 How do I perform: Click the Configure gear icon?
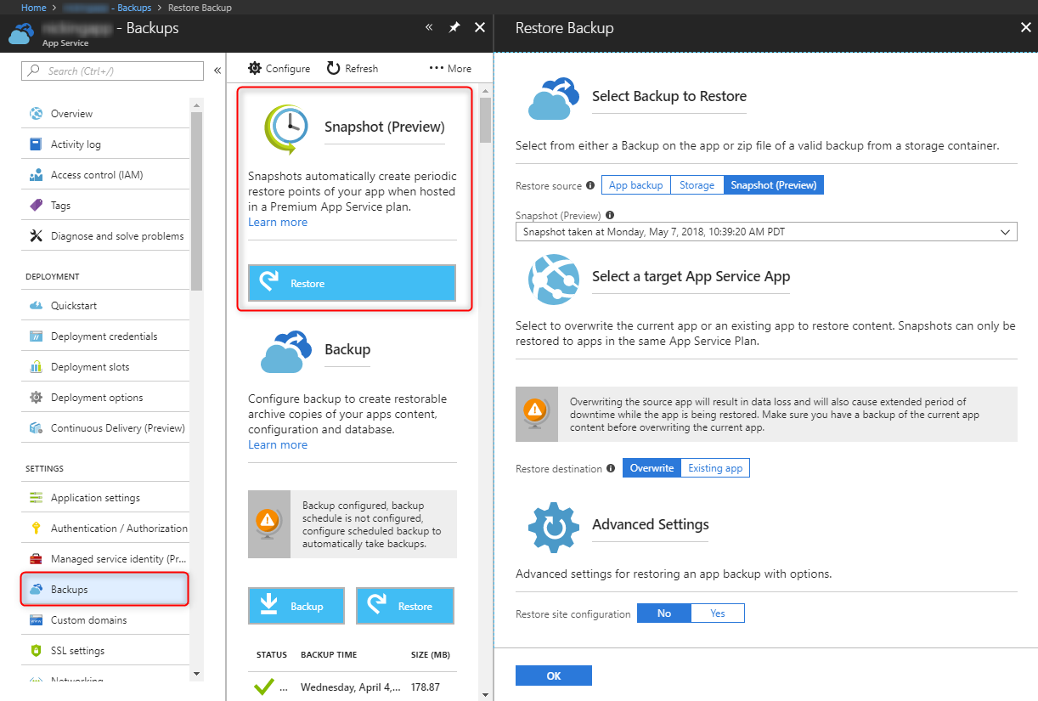pos(254,68)
